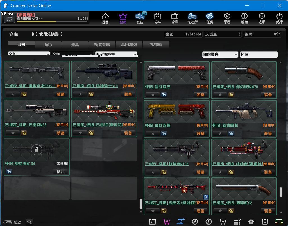This screenshot has height=226, width=288.
Task: Expand the arrow next to player name 看那哇塞女孩
Action: pos(40,19)
